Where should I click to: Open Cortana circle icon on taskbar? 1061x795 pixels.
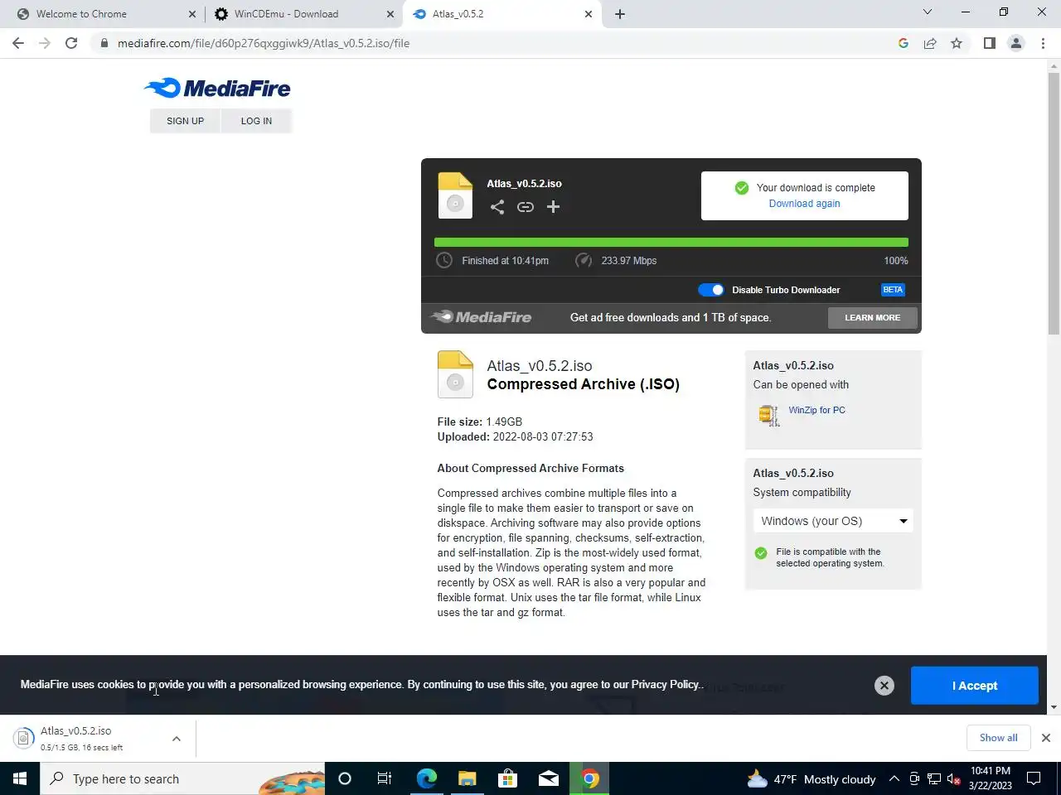pos(345,778)
